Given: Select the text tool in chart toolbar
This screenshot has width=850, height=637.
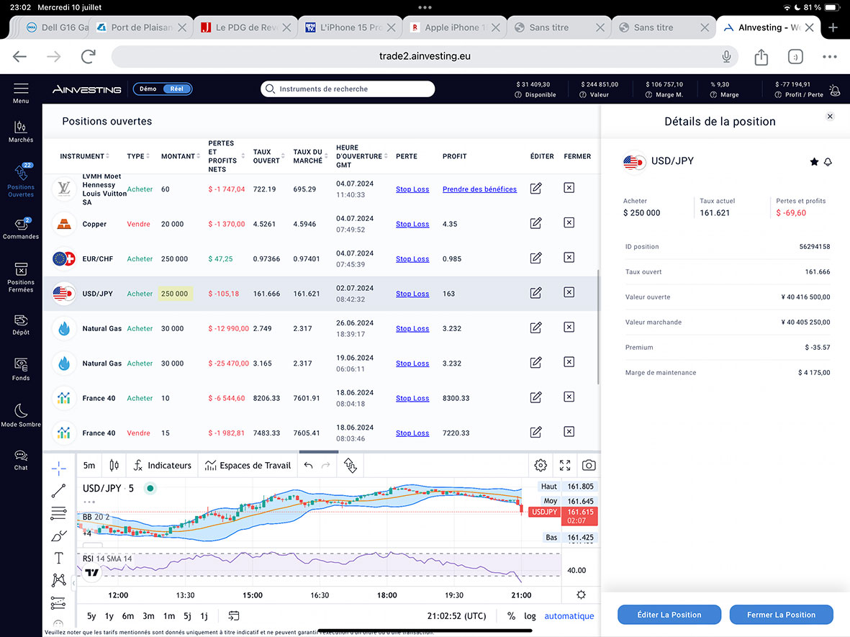Looking at the screenshot, I should point(58,558).
